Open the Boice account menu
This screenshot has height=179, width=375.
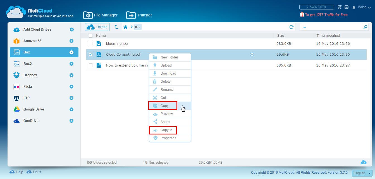(x=364, y=7)
